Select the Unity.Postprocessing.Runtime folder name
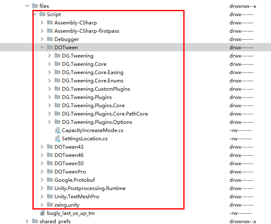 pos(90,188)
